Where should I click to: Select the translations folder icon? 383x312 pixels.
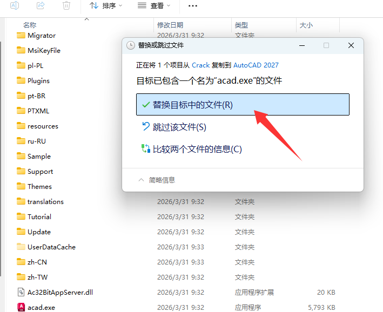pyautogui.click(x=21, y=202)
